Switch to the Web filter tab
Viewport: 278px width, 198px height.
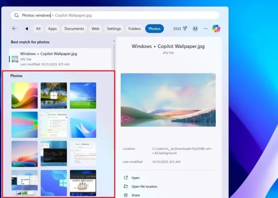(95, 29)
